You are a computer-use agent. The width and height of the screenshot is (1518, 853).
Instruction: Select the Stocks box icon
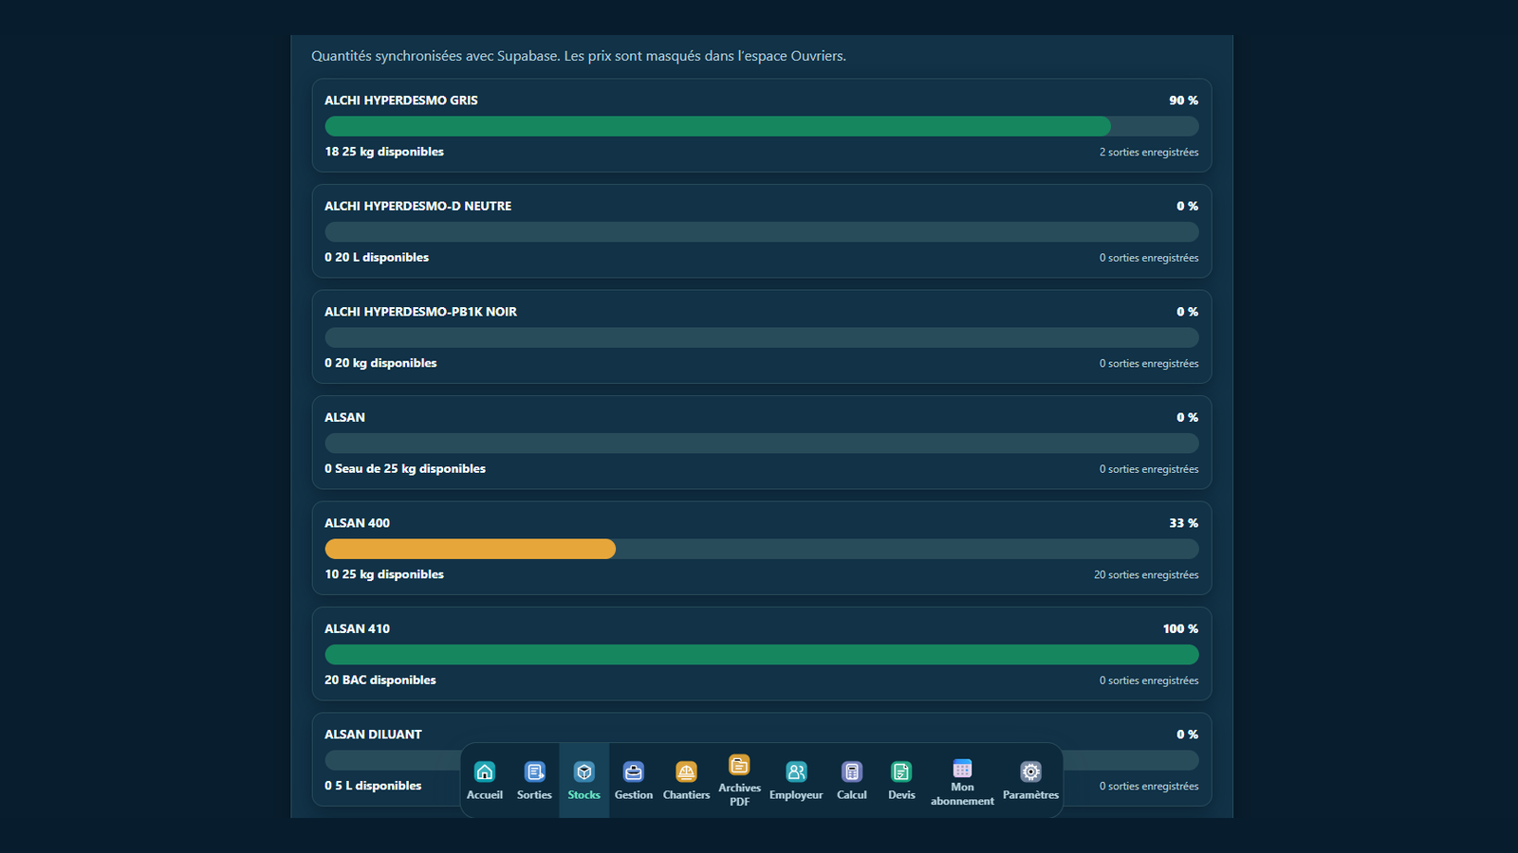coord(584,771)
